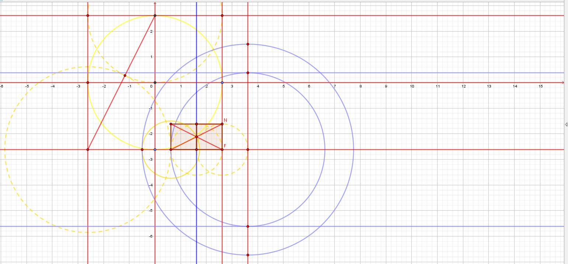Image resolution: width=568 pixels, height=264 pixels.
Task: Expand the side panel arrow on right edge
Action: click(x=566, y=125)
